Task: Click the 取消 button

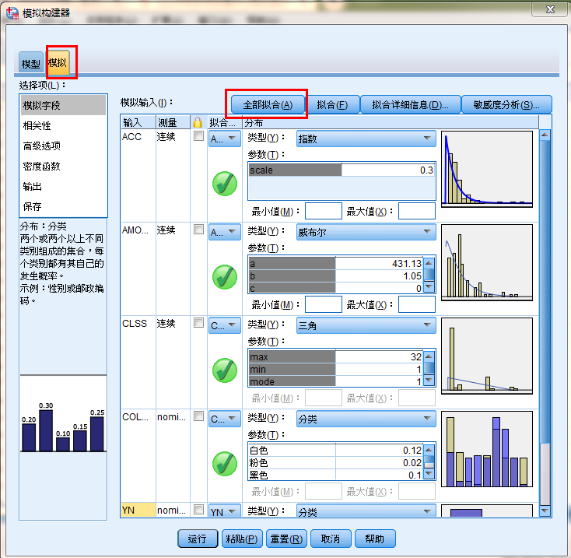Action: click(x=331, y=539)
